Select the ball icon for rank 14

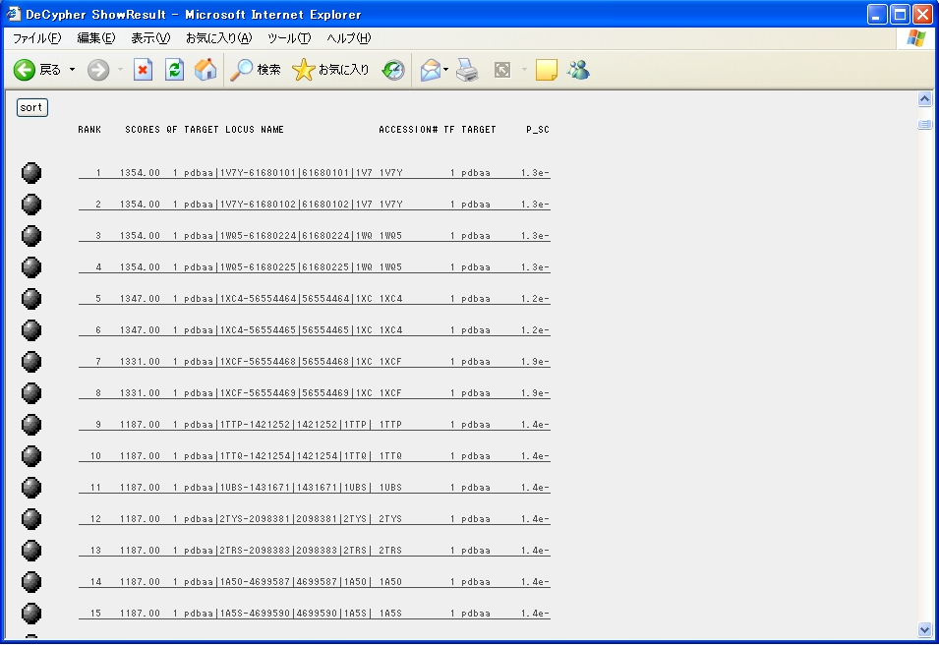31,581
